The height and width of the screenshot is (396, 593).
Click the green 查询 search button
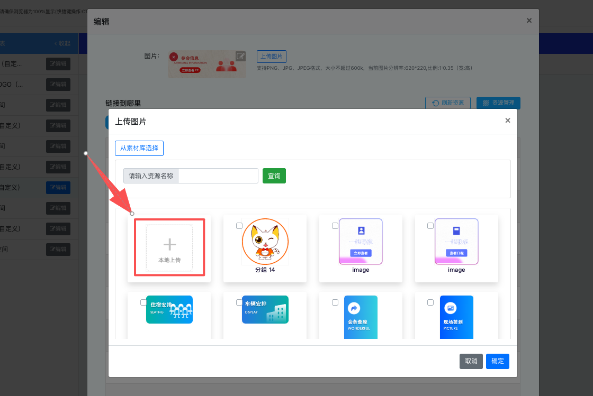(274, 176)
